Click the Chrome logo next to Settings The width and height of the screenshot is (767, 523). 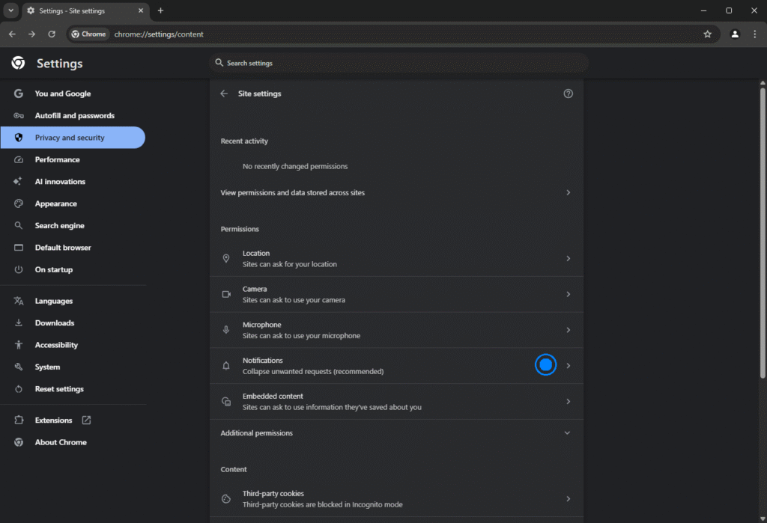pos(18,64)
